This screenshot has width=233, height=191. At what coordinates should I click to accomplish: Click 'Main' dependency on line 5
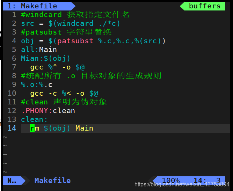click(48, 50)
